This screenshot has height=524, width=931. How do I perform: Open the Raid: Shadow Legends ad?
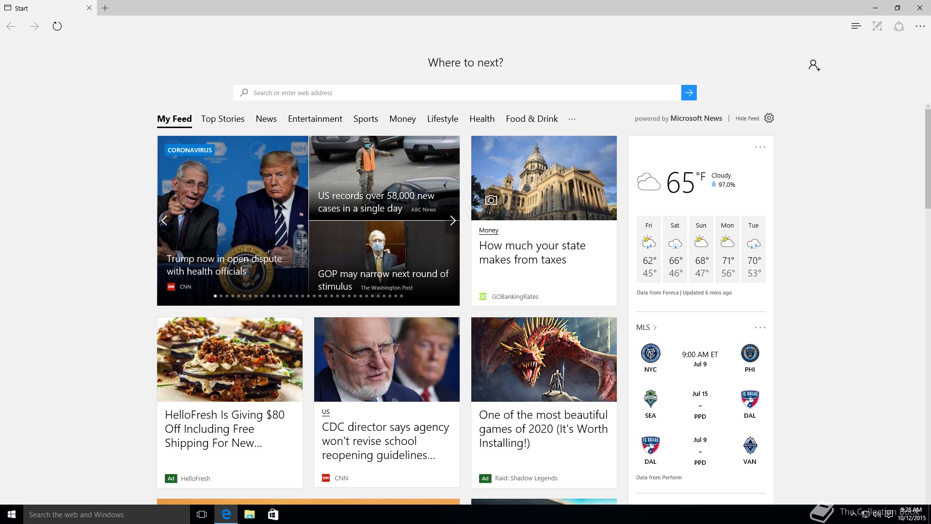pyautogui.click(x=543, y=429)
